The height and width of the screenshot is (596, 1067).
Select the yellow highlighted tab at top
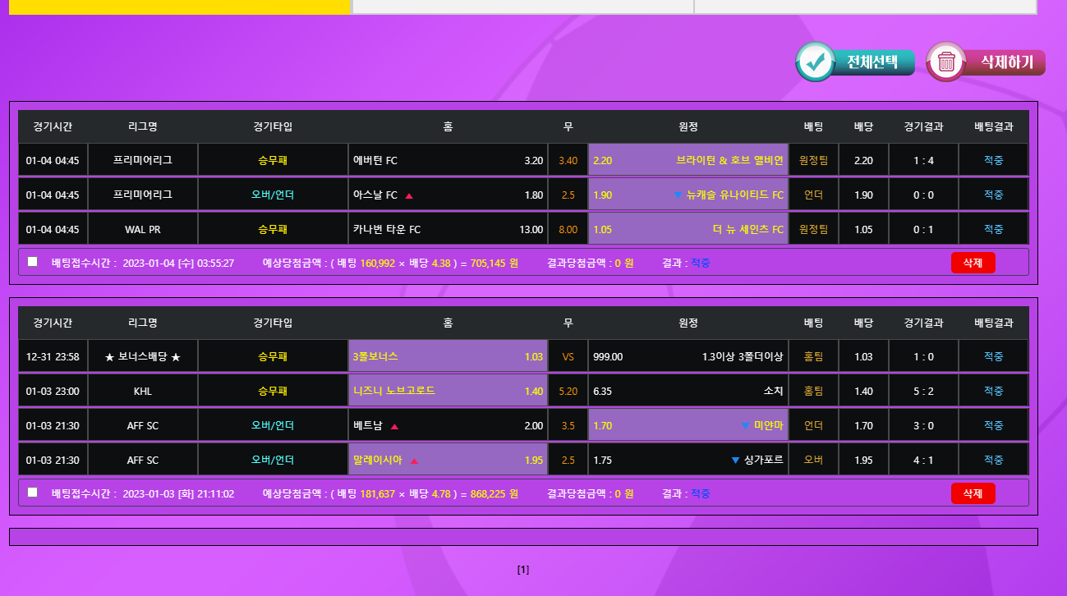coord(179,7)
